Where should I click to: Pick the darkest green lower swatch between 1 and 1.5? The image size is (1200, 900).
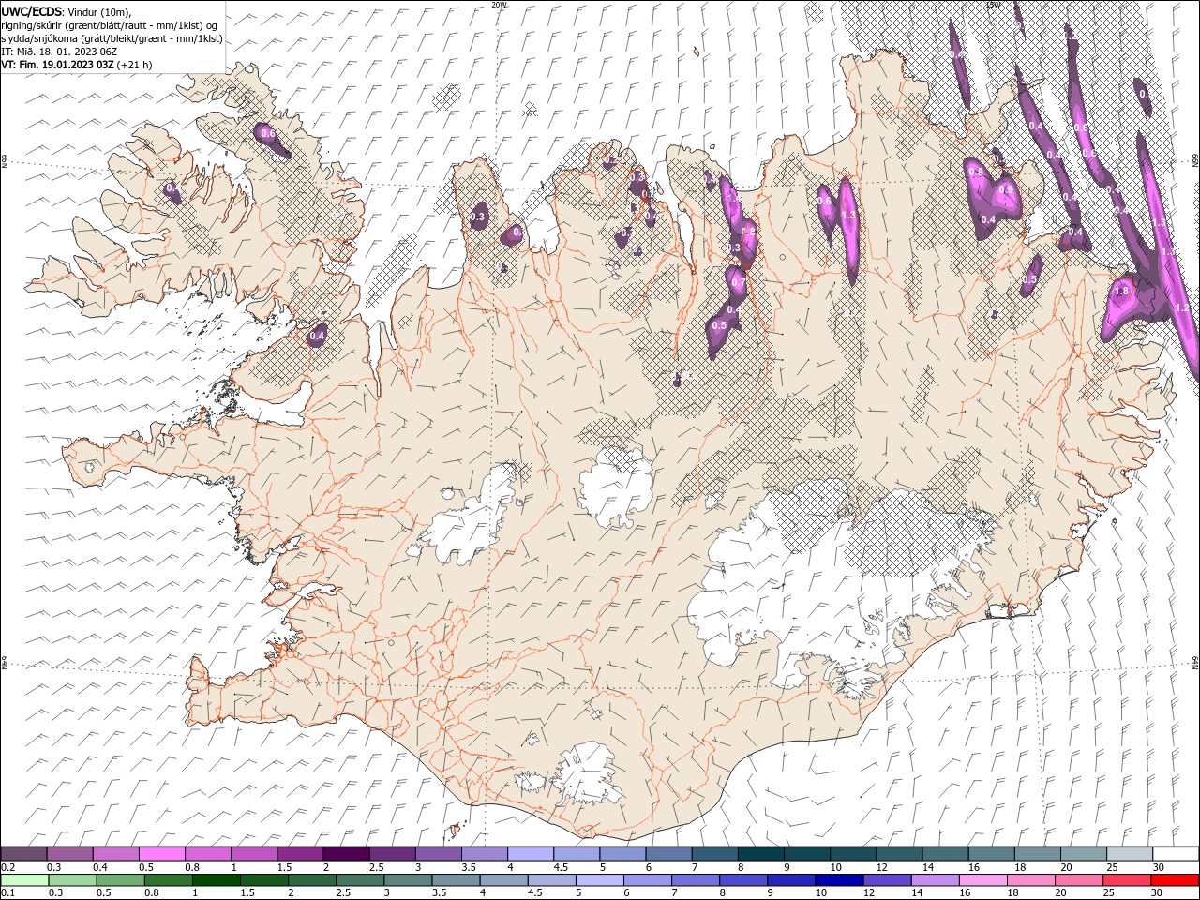(217, 880)
